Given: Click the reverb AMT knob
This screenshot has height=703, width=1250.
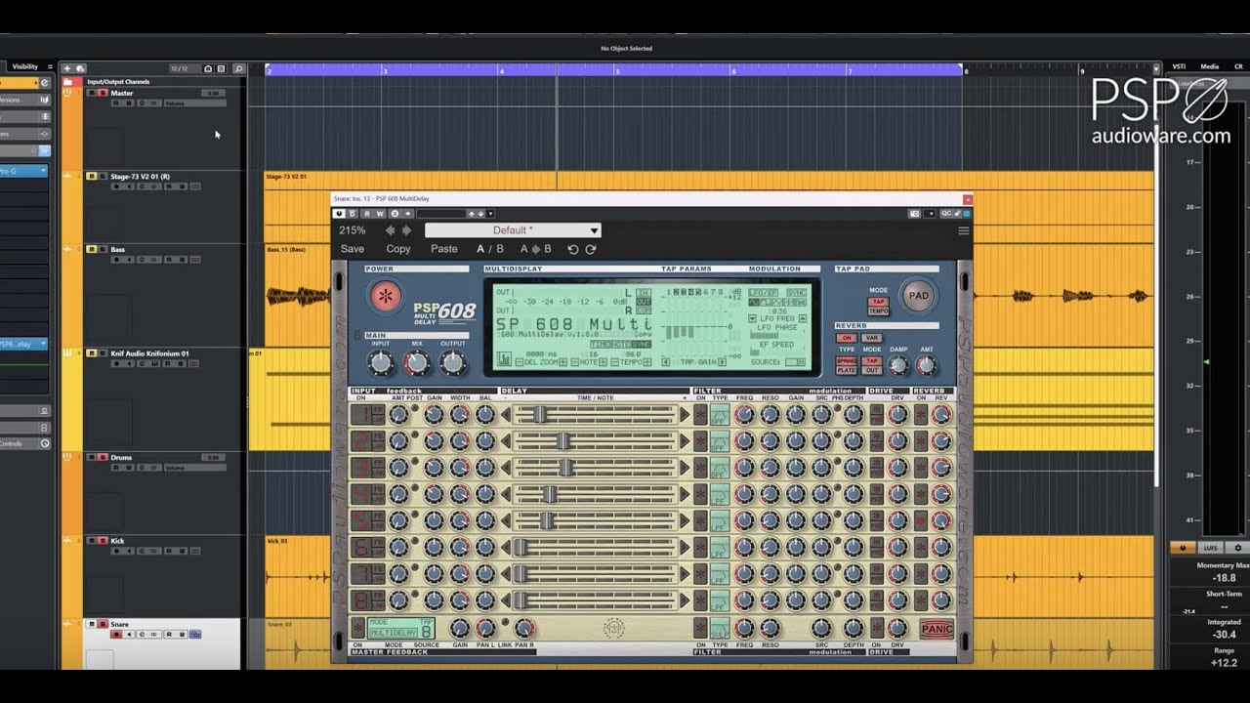Looking at the screenshot, I should 926,366.
